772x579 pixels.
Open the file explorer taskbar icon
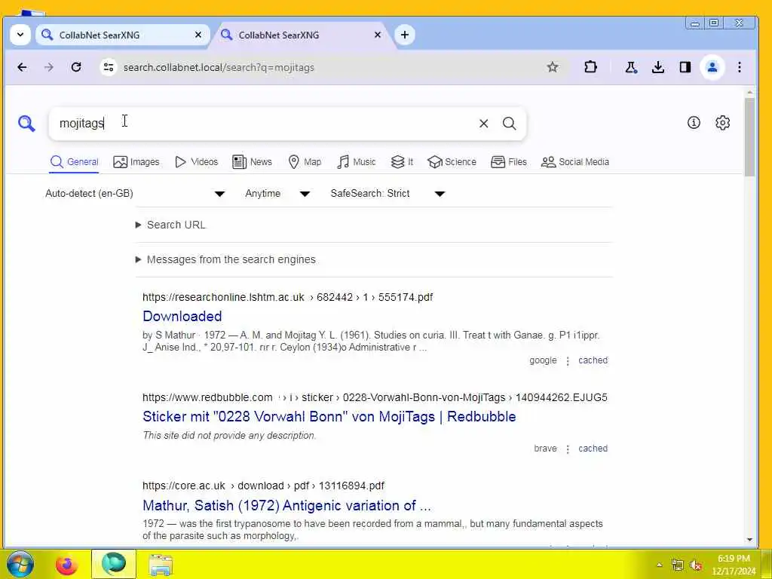pos(161,565)
